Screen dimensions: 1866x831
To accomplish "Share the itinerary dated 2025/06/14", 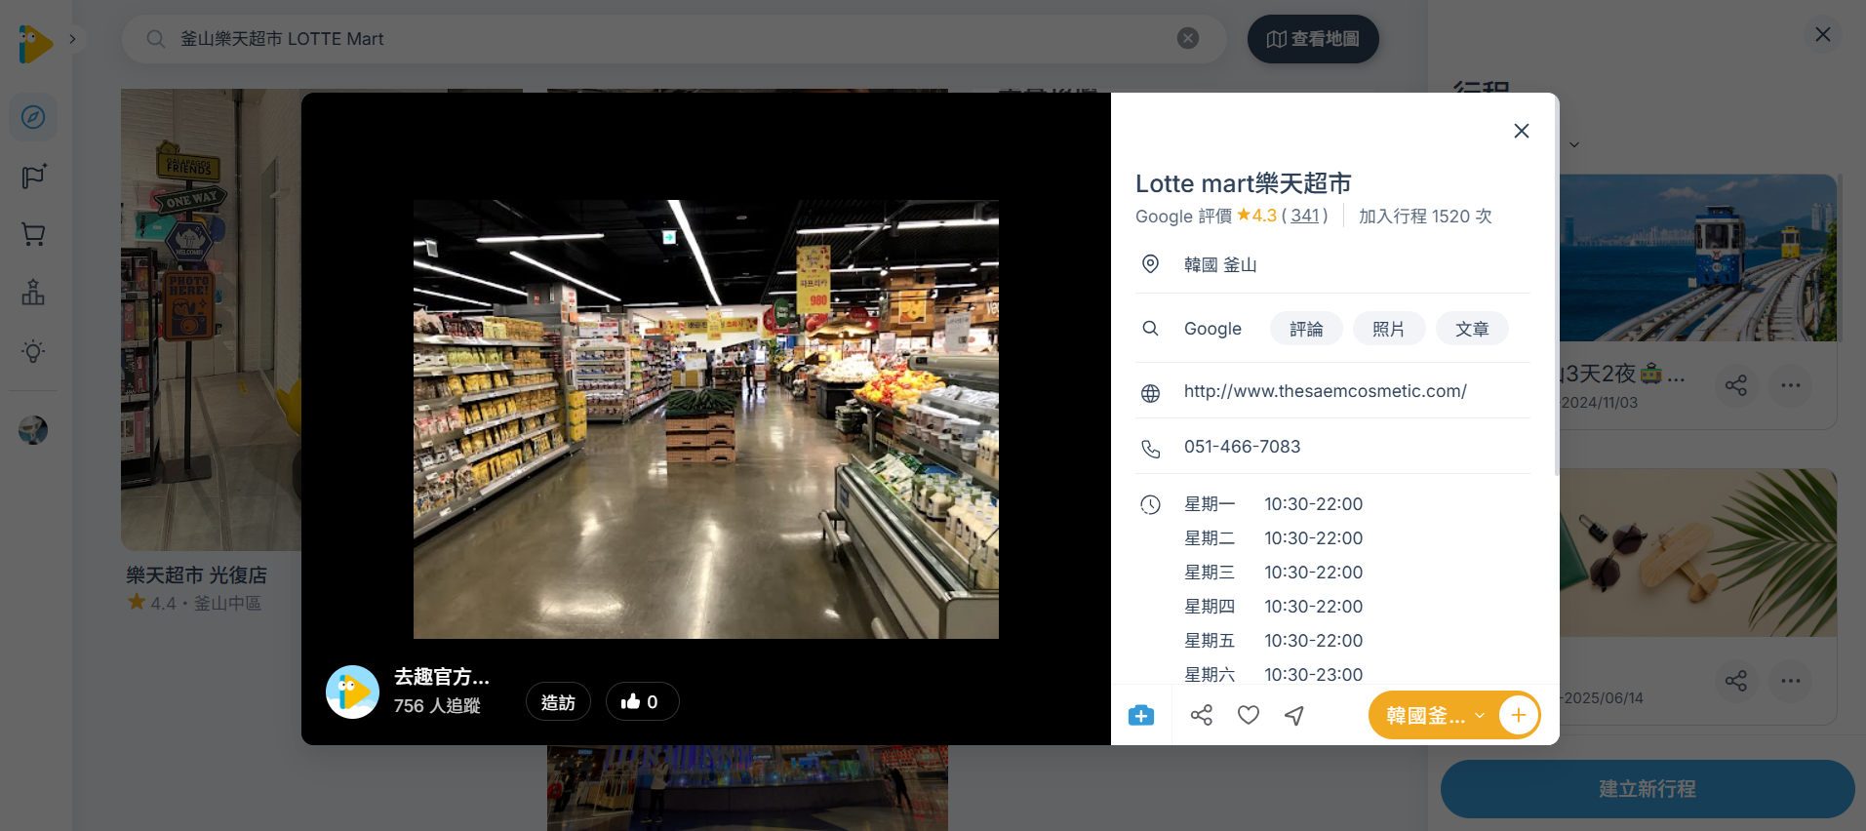I will pyautogui.click(x=1736, y=681).
